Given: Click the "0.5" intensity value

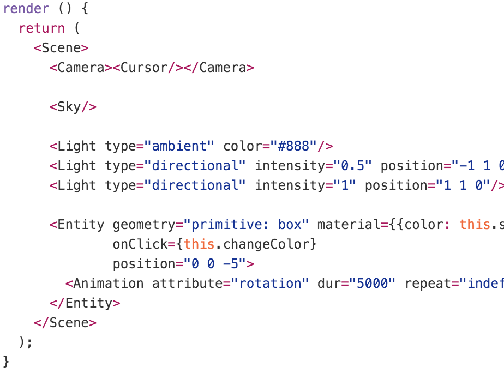Looking at the screenshot, I should (352, 166).
